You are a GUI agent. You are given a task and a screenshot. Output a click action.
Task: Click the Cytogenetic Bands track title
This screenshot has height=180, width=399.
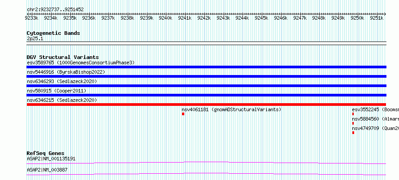pyautogui.click(x=53, y=33)
